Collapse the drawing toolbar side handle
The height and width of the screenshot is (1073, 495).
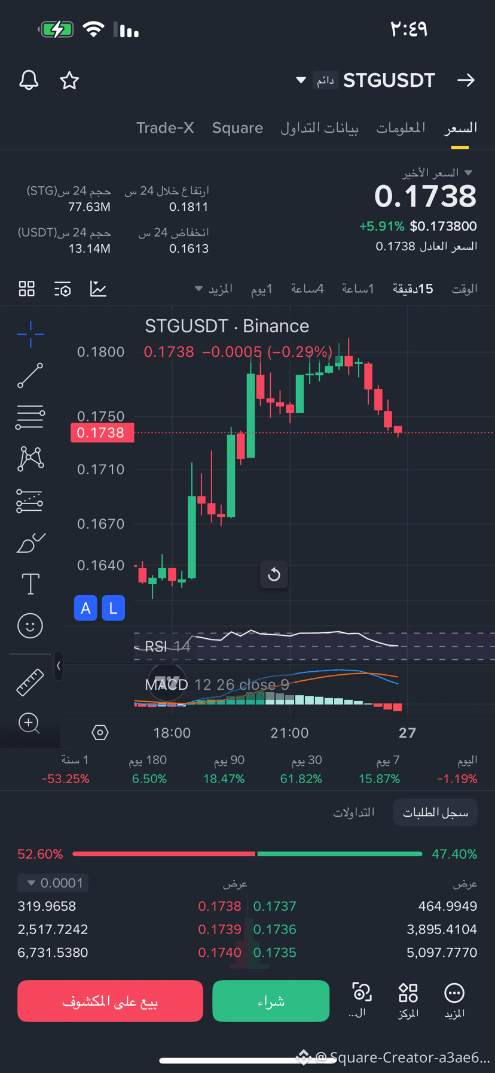tap(59, 665)
